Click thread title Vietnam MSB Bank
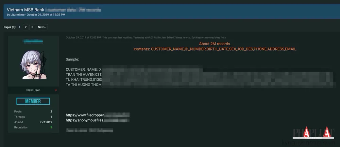 pyautogui.click(x=26, y=10)
